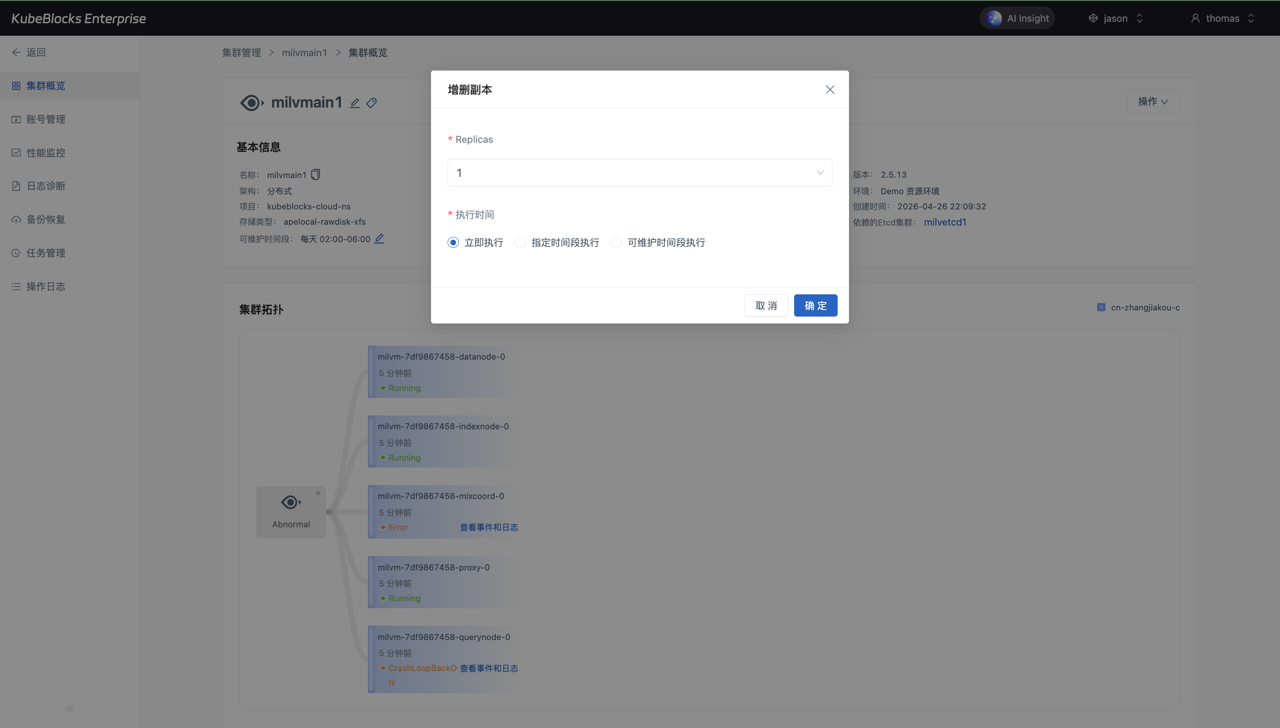Viewport: 1280px width, 728px height.
Task: Copy cluster name with the copy icon
Action: [315, 175]
